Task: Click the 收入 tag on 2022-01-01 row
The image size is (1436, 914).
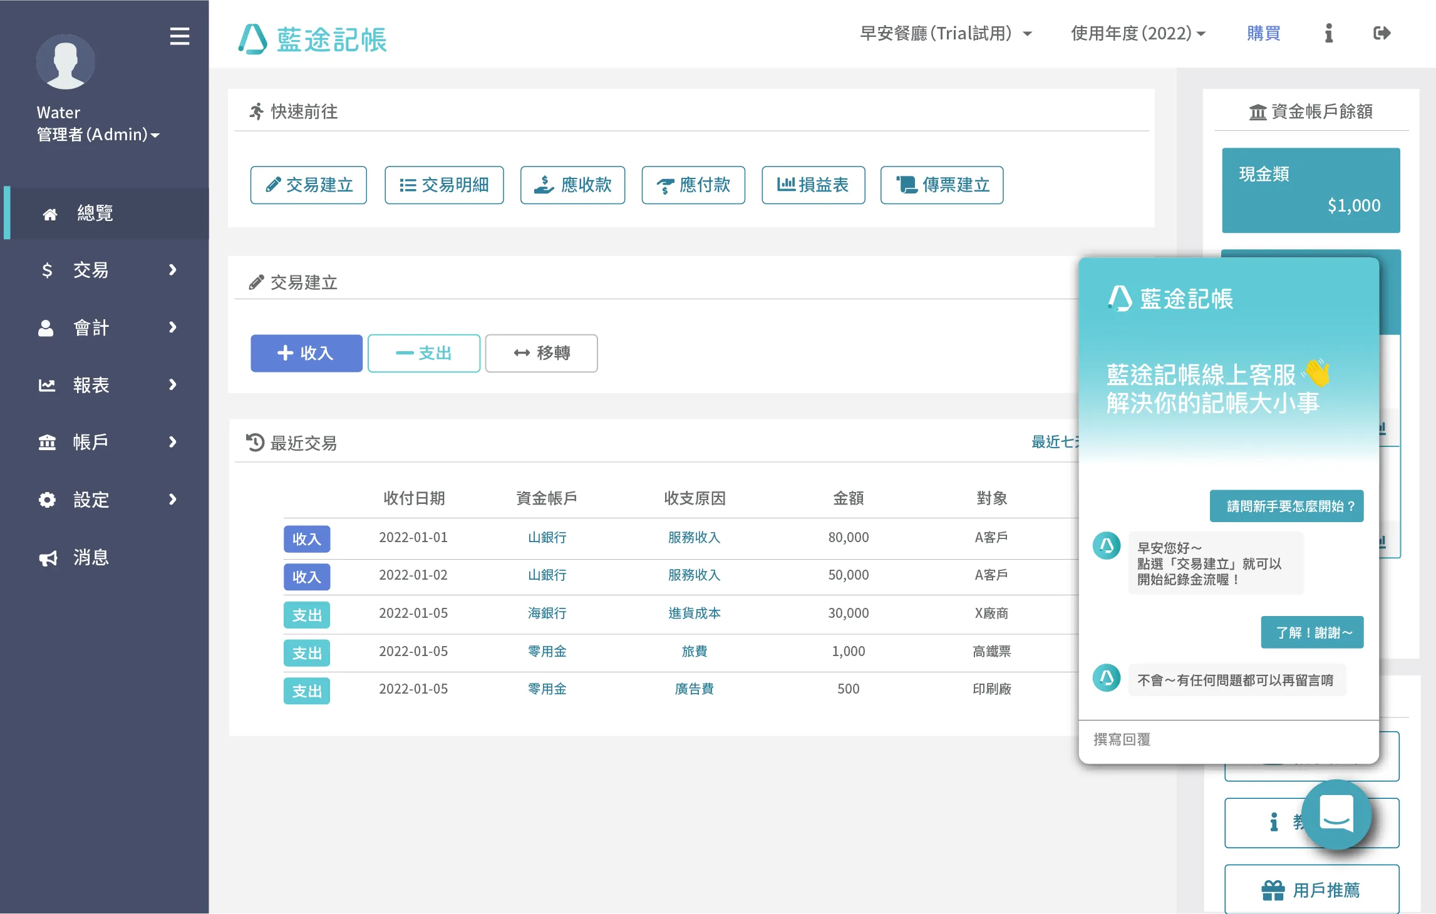Action: 306,539
